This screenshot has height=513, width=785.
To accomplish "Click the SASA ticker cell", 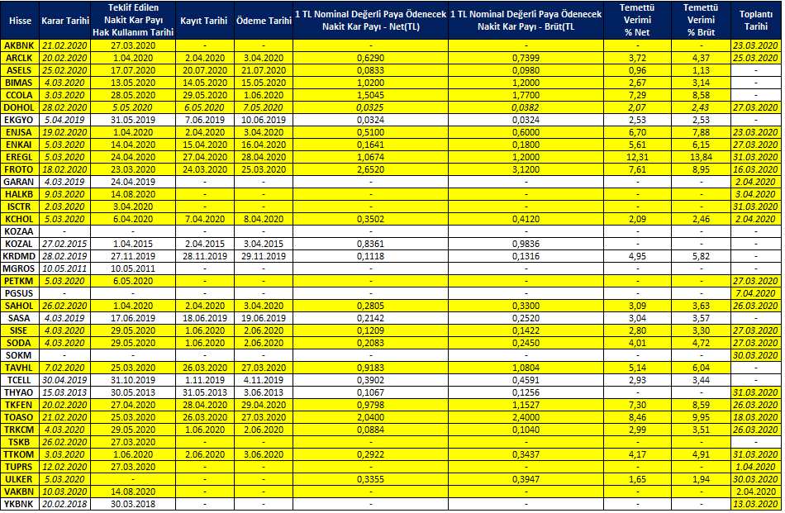I will pos(20,318).
